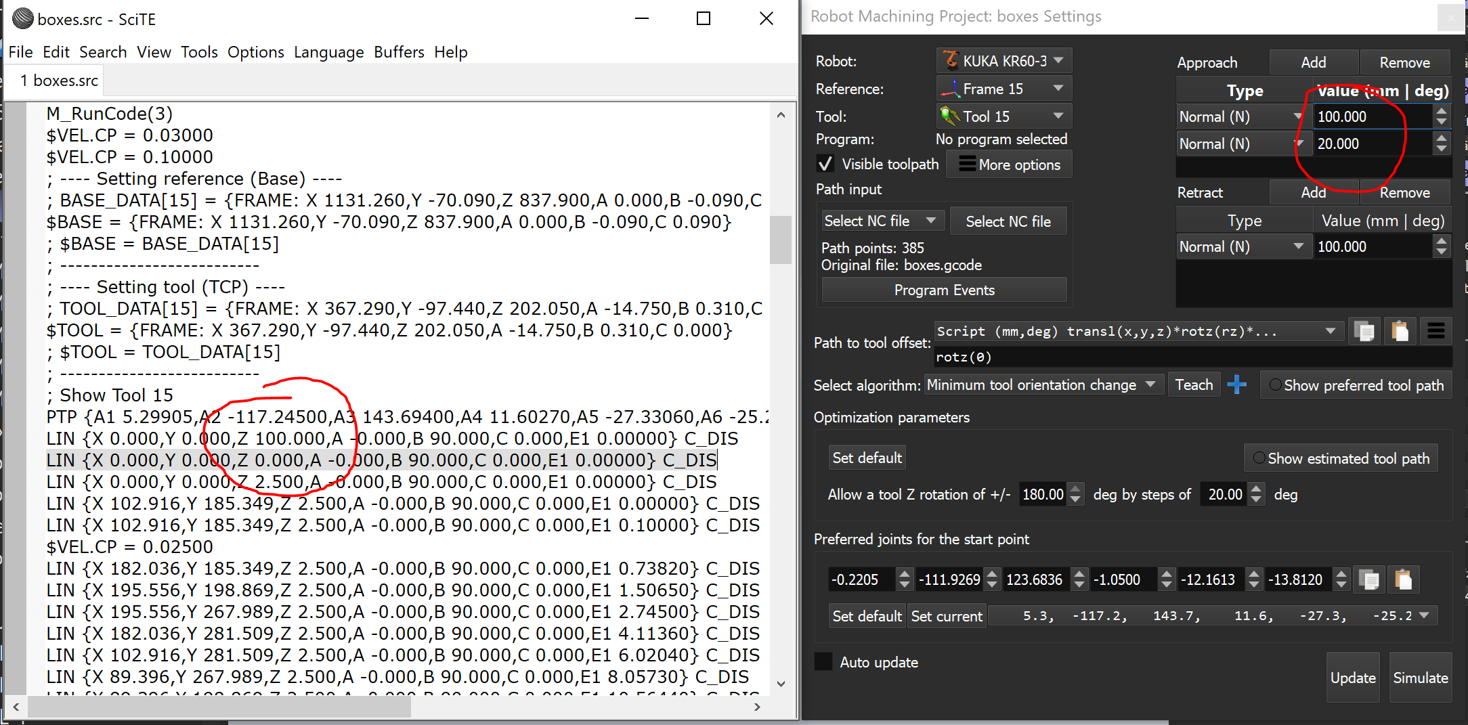Click the paste icon beside the path to tool offset script
1468x725 pixels.
pos(1400,332)
